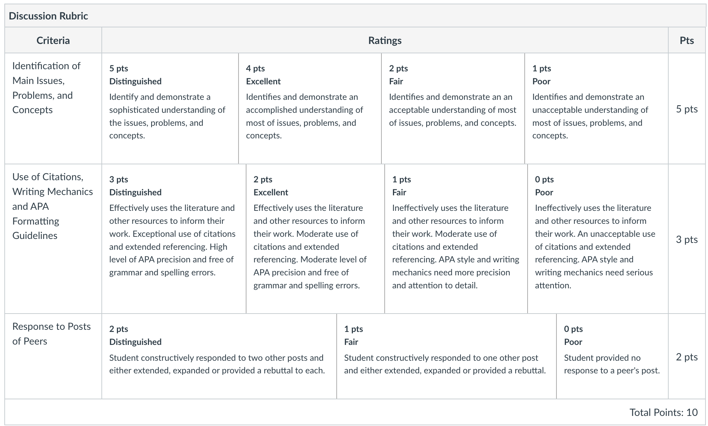Pick 0 pts Poor for Response to Peers
This screenshot has height=426, width=708.
pyautogui.click(x=612, y=356)
